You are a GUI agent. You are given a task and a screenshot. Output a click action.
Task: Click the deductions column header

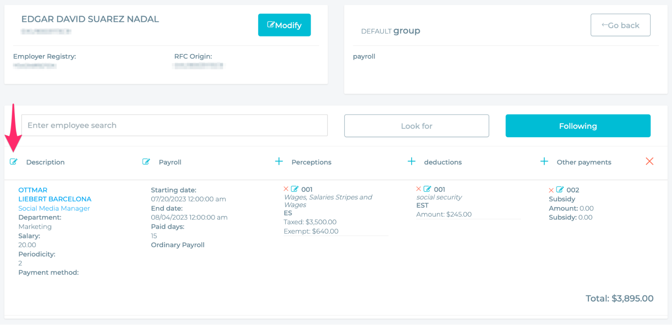(443, 162)
